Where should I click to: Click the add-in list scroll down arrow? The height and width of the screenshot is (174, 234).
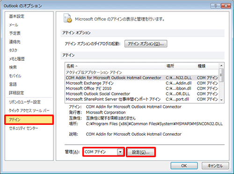(x=221, y=100)
